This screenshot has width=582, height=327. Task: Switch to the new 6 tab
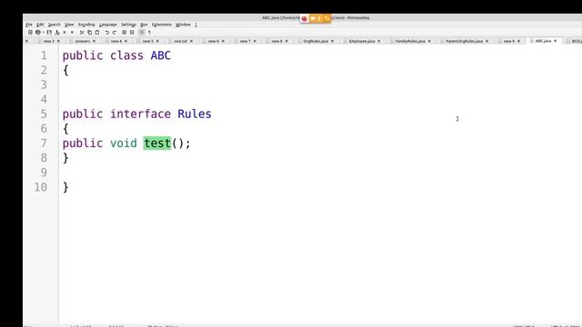214,41
